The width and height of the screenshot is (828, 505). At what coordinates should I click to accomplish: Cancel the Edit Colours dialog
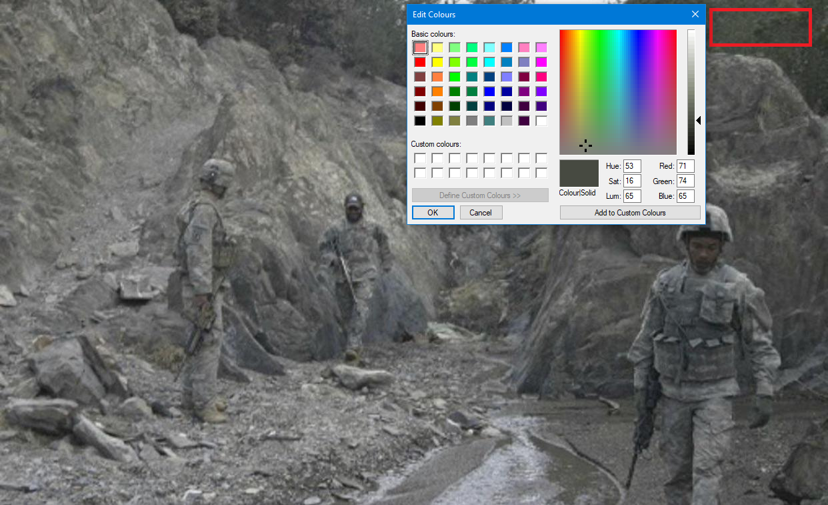point(481,213)
